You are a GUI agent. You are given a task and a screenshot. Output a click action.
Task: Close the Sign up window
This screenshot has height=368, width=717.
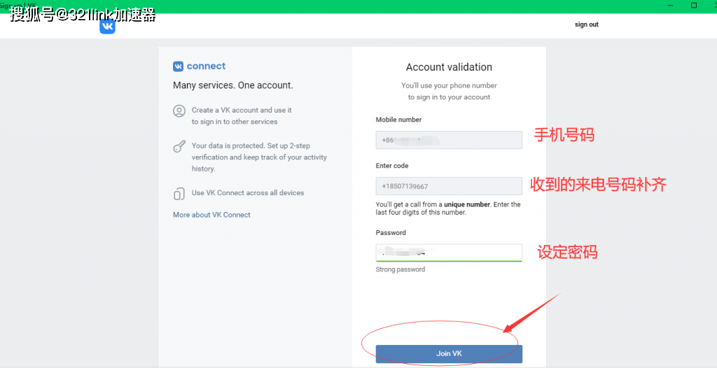(710, 6)
